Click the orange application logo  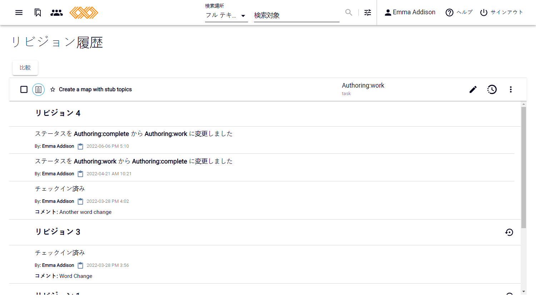point(84,13)
